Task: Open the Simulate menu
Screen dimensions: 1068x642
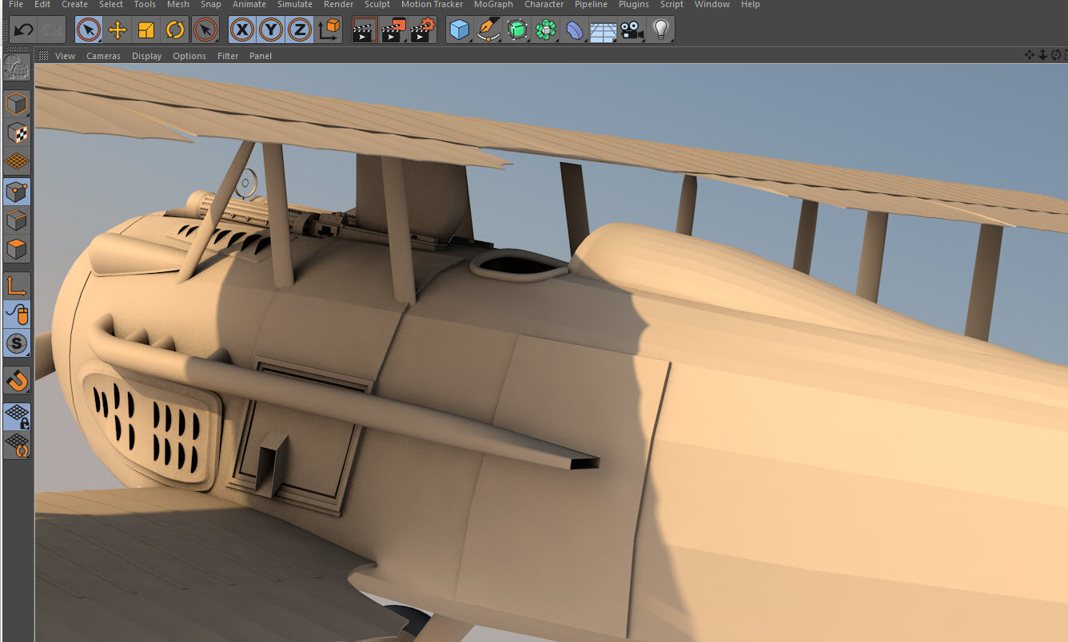Action: [295, 5]
